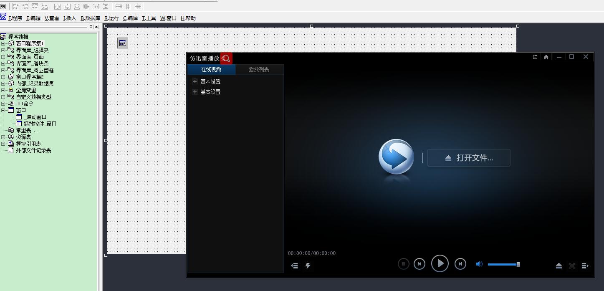Click the 打开文件... button

[x=469, y=158]
